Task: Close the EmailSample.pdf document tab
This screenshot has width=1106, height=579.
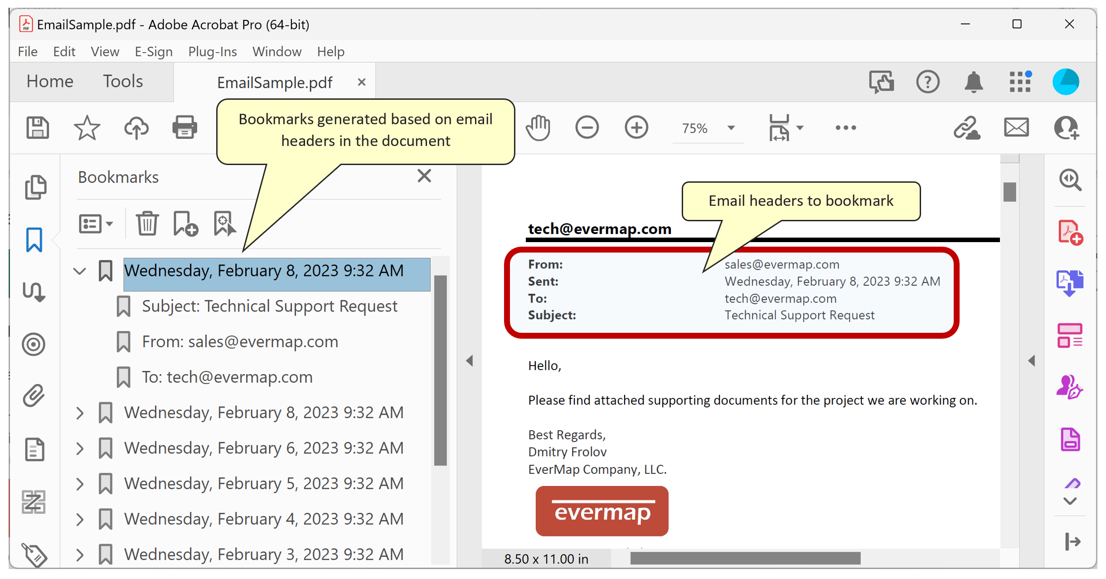Action: [x=361, y=82]
